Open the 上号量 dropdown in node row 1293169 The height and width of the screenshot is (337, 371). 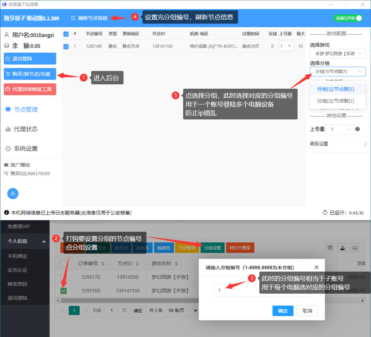click(x=286, y=46)
